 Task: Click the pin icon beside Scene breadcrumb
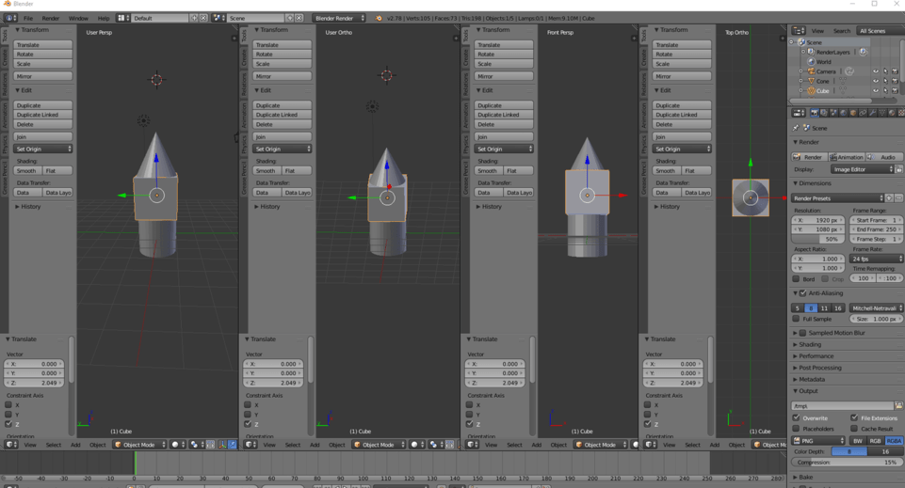pyautogui.click(x=796, y=128)
